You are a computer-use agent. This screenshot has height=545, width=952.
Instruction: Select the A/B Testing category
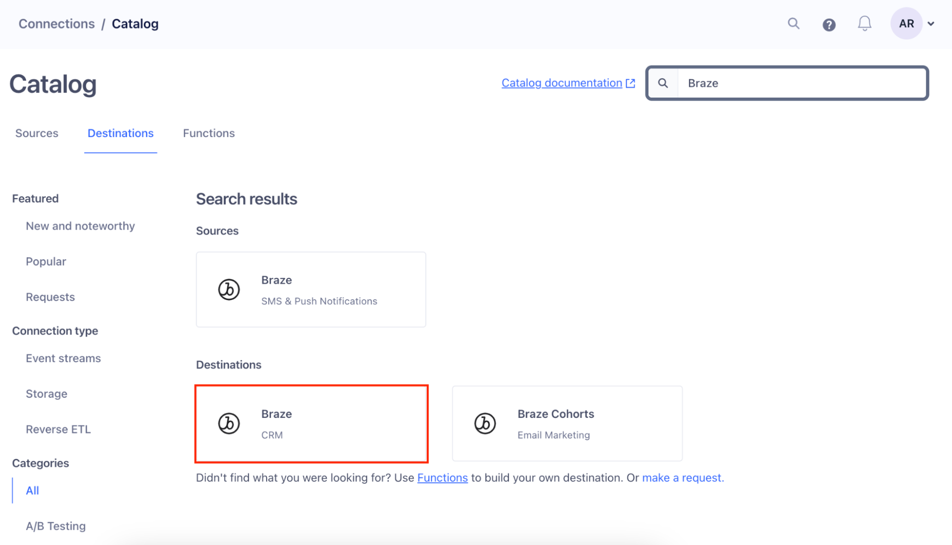click(56, 526)
